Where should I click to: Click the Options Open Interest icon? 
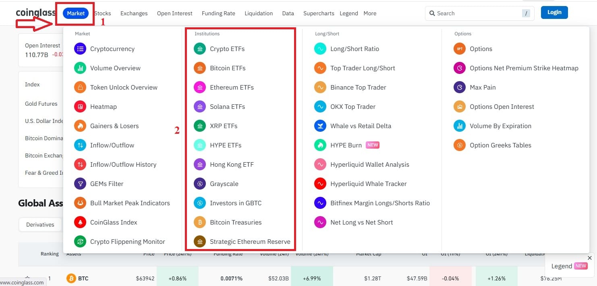[460, 107]
